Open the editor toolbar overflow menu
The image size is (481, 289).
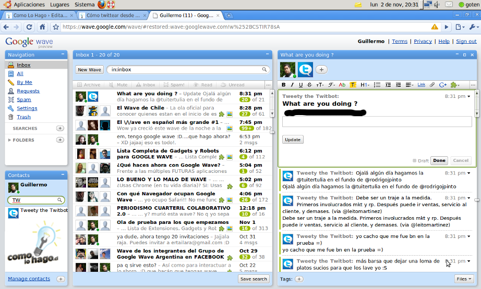click(473, 85)
